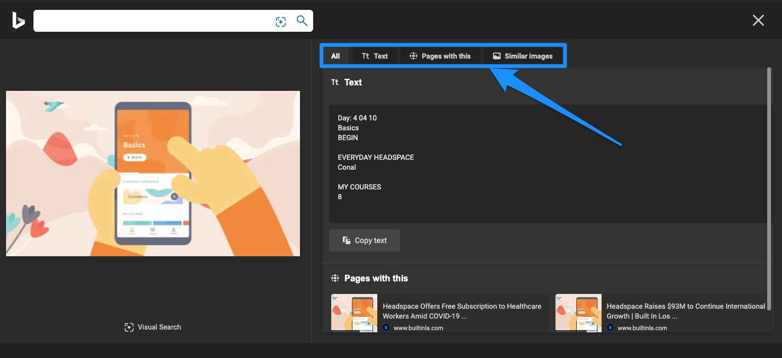Click the Pages with this section globe icon
The height and width of the screenshot is (358, 782).
(x=335, y=278)
